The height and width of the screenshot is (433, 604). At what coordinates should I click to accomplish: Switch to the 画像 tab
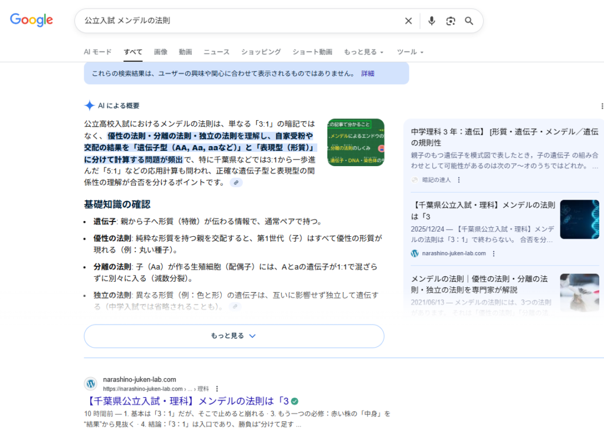tap(160, 52)
